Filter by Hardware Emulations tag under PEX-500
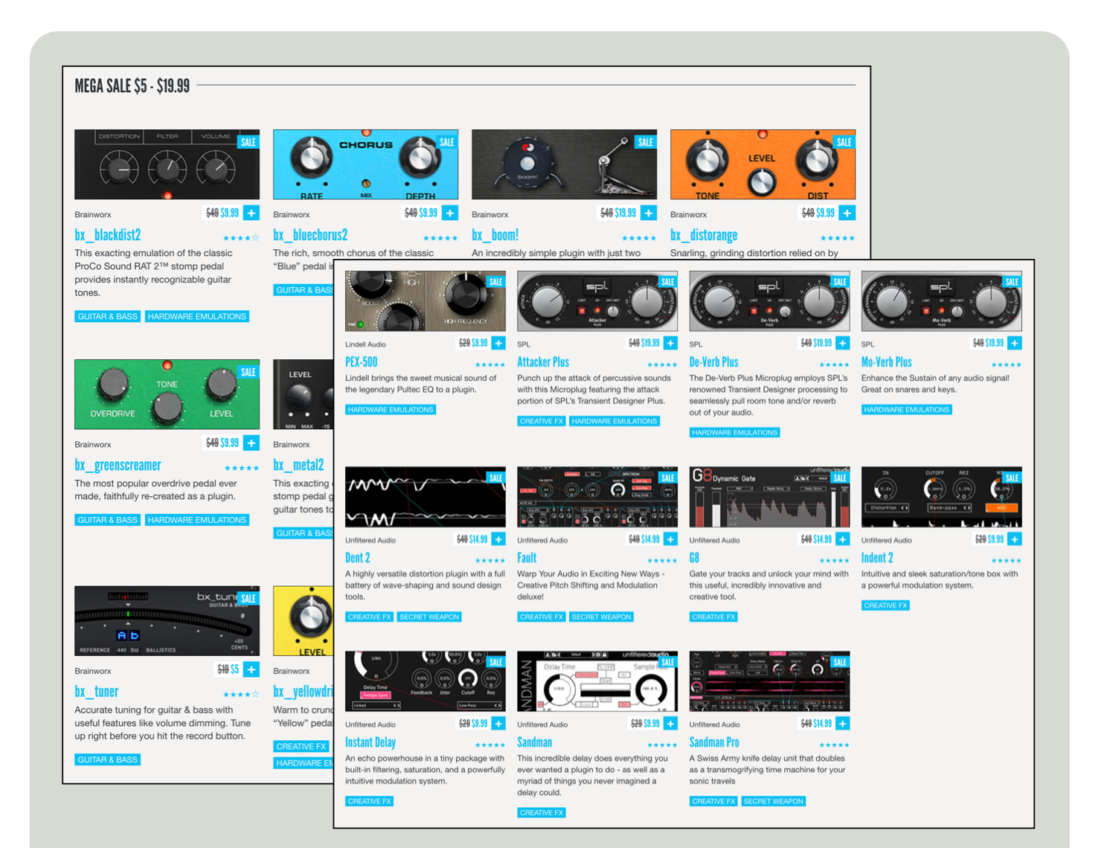 (x=391, y=410)
